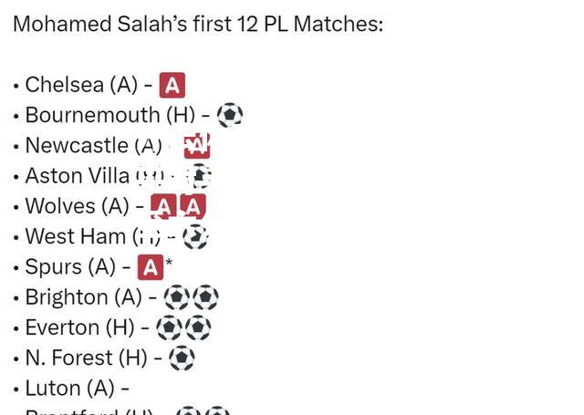Click the second soccer ball after Brighton
This screenshot has height=415, width=584.
205,297
